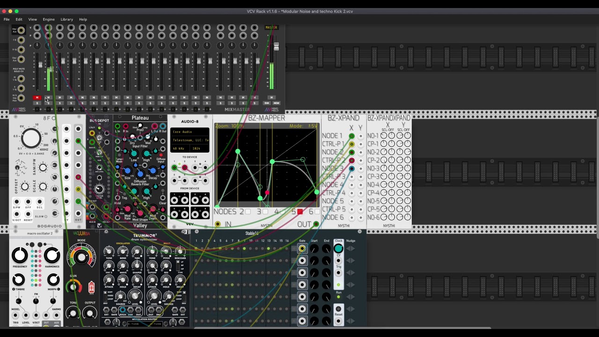Click the blue Plateau Size knob
The height and width of the screenshot is (337, 599).
click(127, 171)
